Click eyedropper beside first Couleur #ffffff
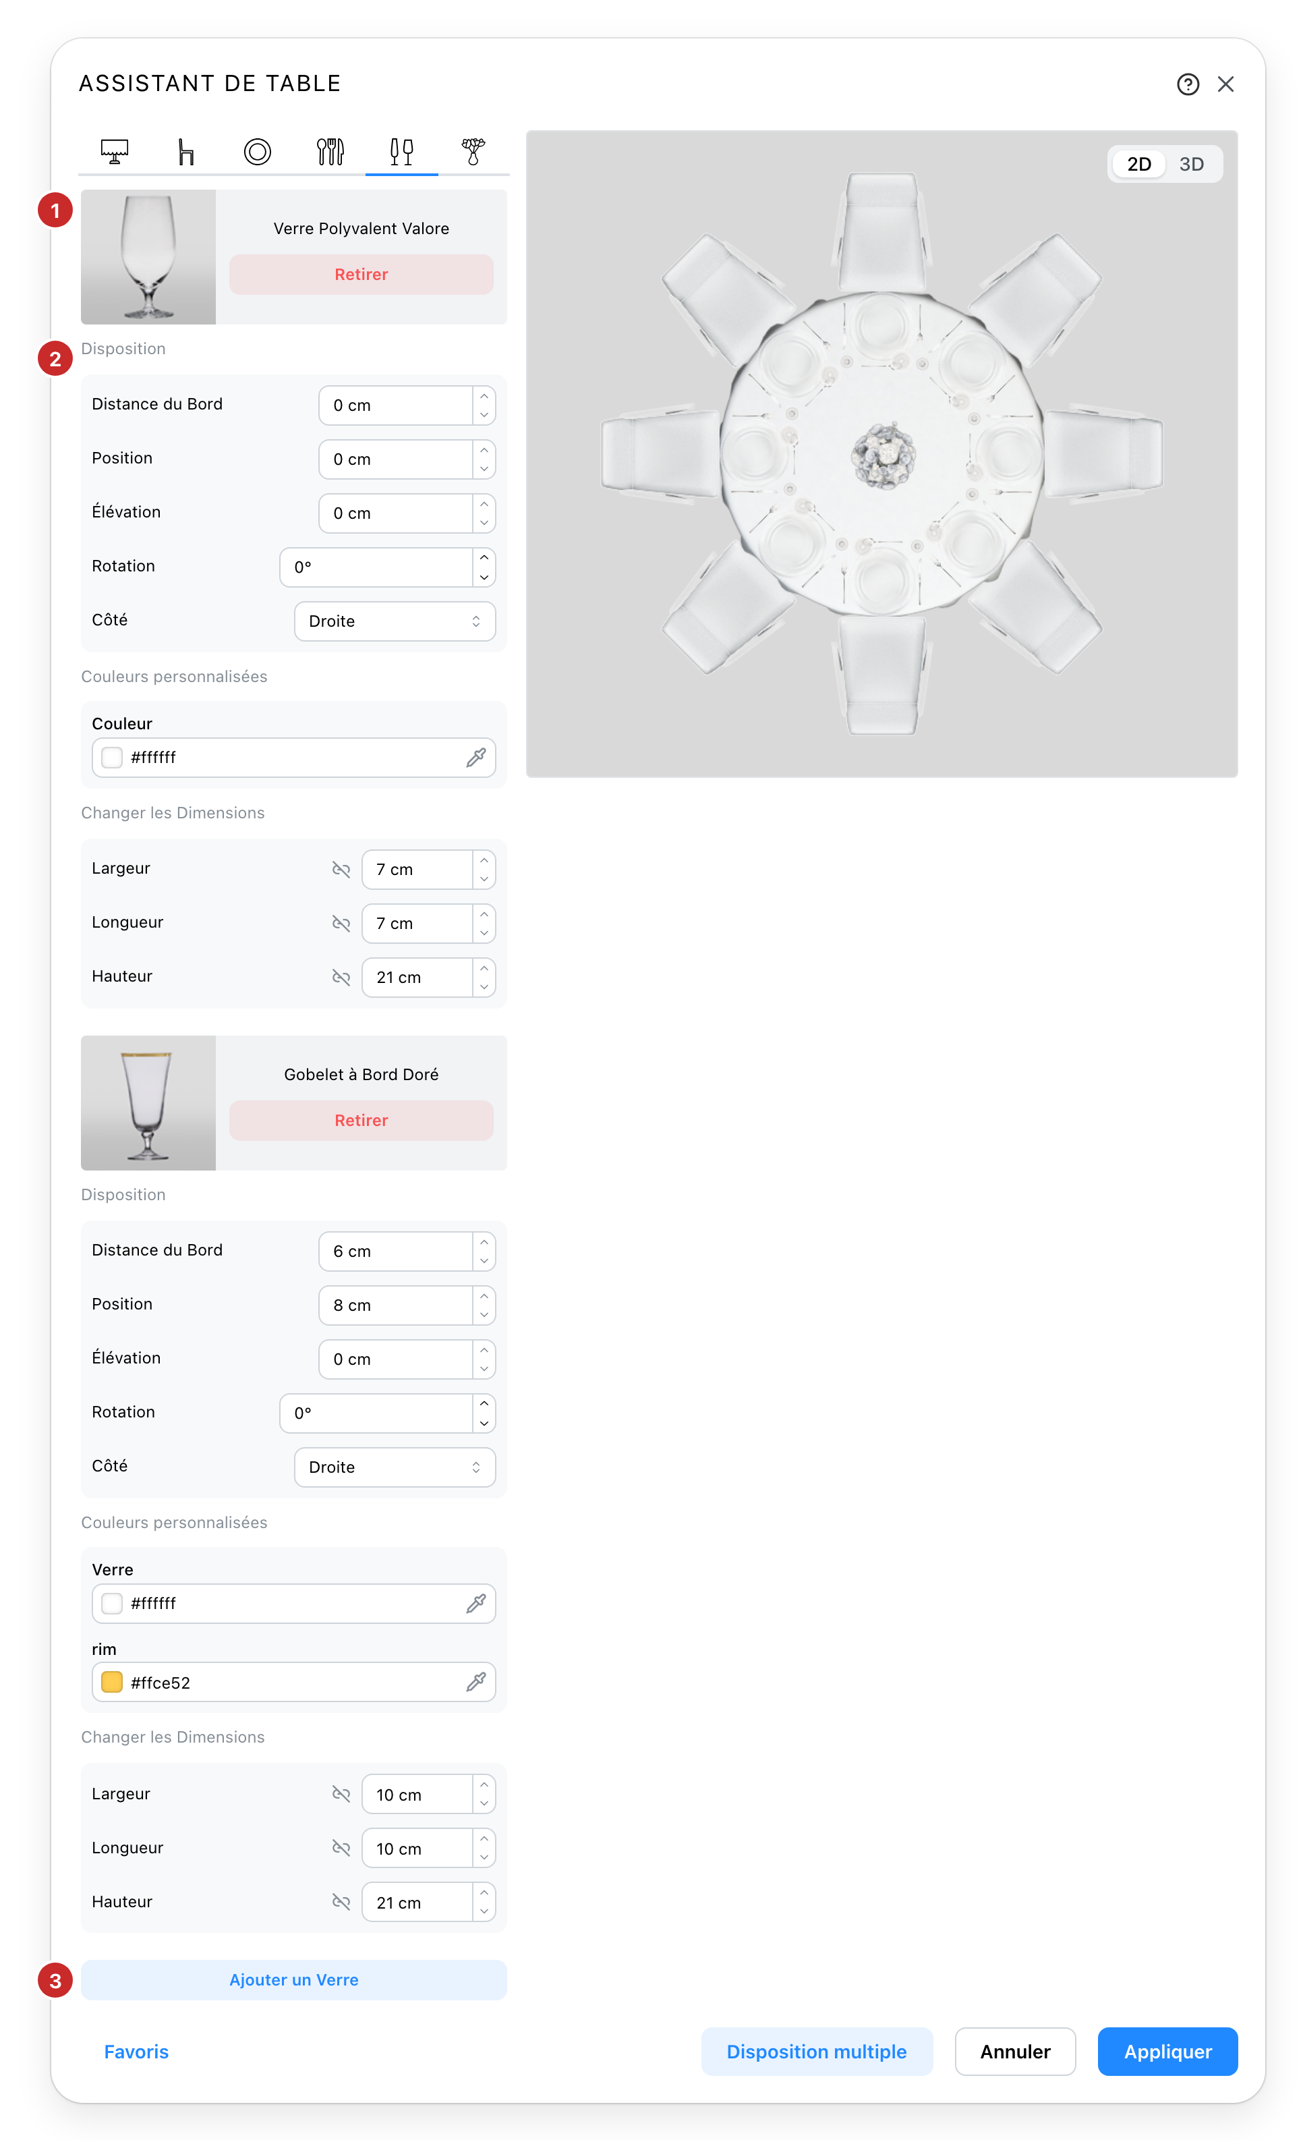 pos(475,758)
